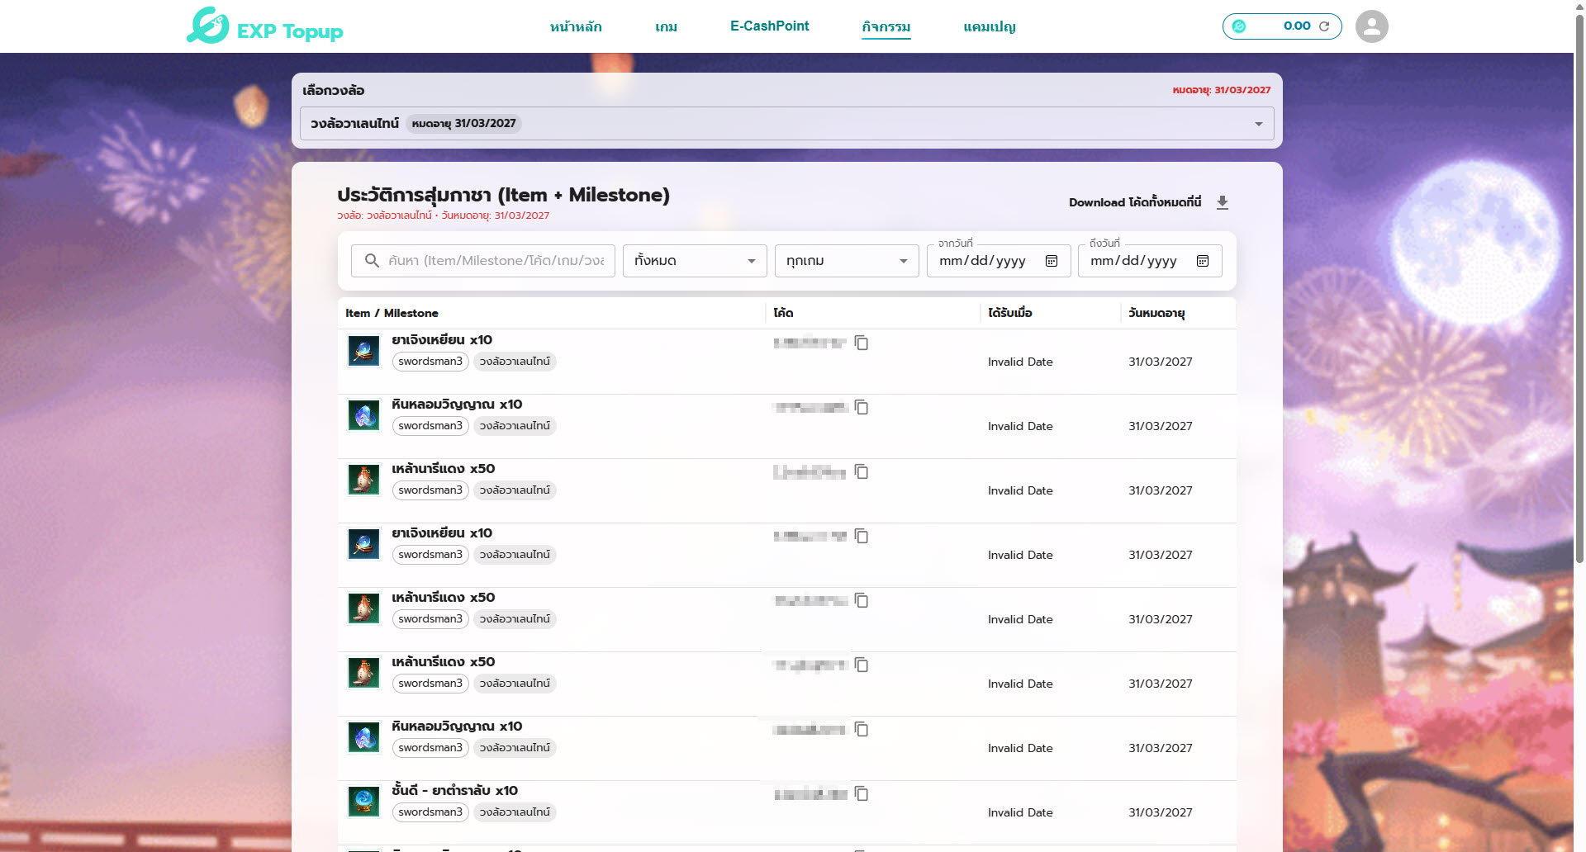
Task: Click Download โค้ดทั้งหมดที่นี่ link
Action: click(1134, 202)
